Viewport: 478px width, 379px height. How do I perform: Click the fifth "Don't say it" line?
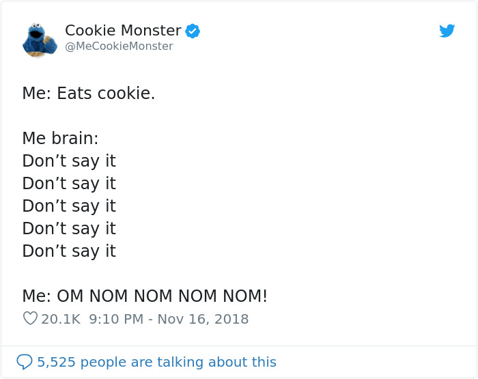69,251
